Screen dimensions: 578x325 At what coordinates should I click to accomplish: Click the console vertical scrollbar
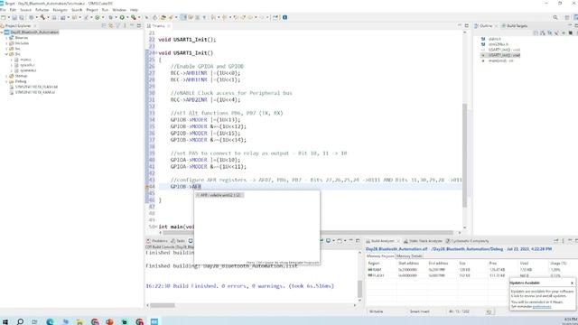pos(359,289)
